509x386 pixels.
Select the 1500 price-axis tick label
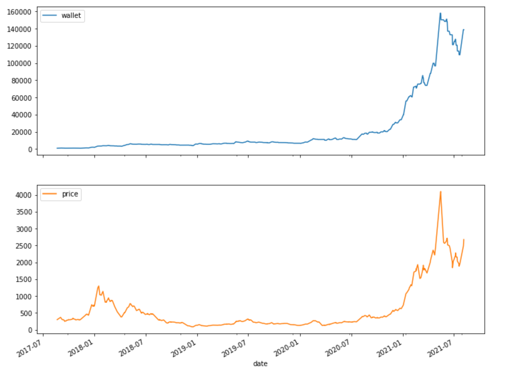pyautogui.click(x=24, y=280)
